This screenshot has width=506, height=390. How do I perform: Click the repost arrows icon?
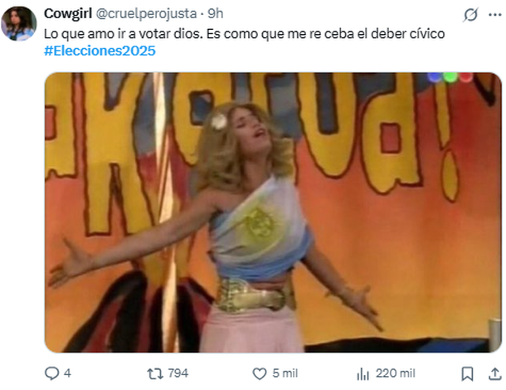click(x=155, y=374)
